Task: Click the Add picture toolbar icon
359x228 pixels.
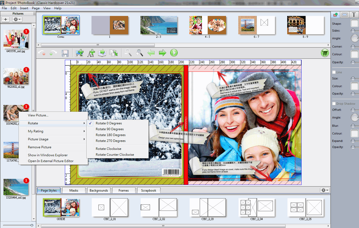Action: coord(80,53)
